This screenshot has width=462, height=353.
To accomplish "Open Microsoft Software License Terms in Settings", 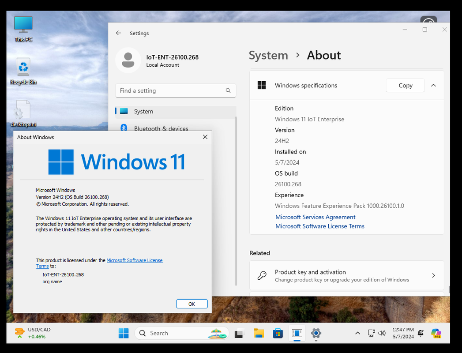I will click(319, 226).
